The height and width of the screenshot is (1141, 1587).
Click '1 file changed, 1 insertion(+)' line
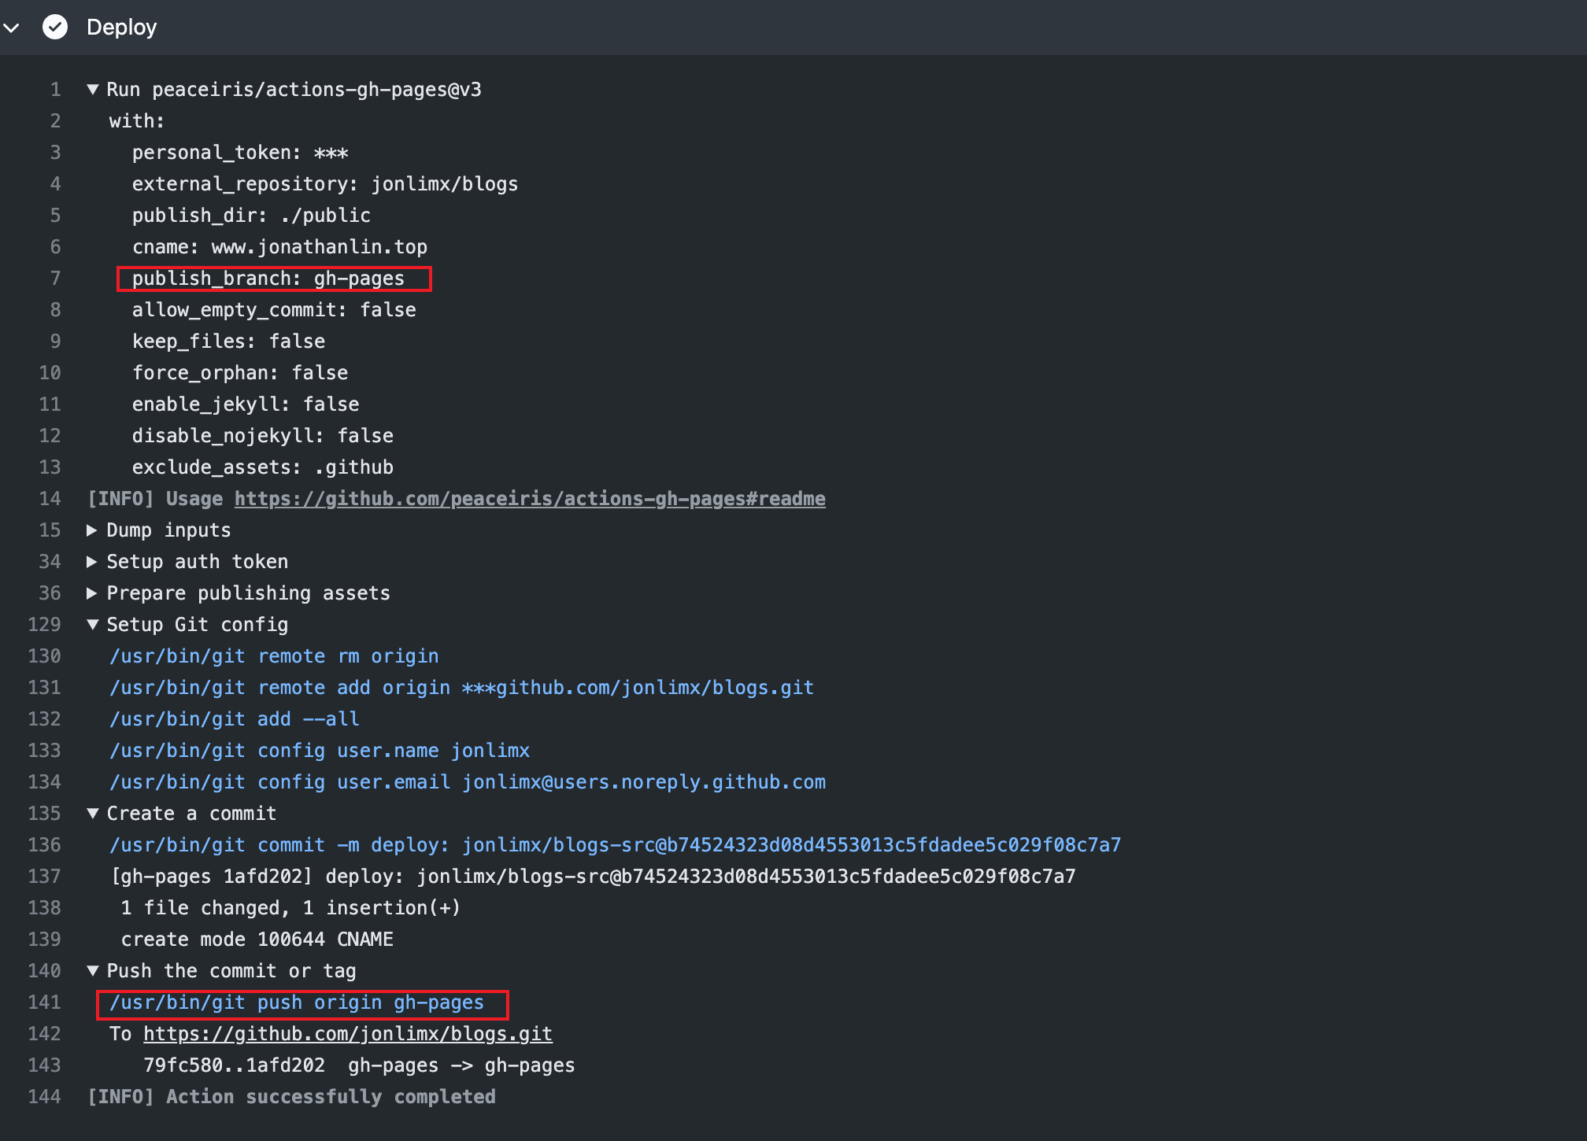click(290, 908)
